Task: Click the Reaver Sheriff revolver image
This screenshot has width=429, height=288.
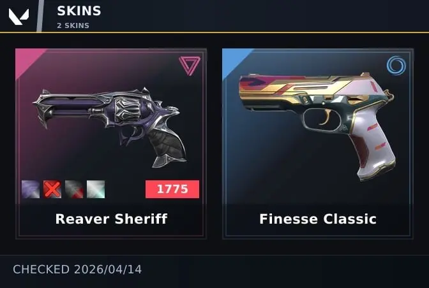Action: (x=110, y=127)
